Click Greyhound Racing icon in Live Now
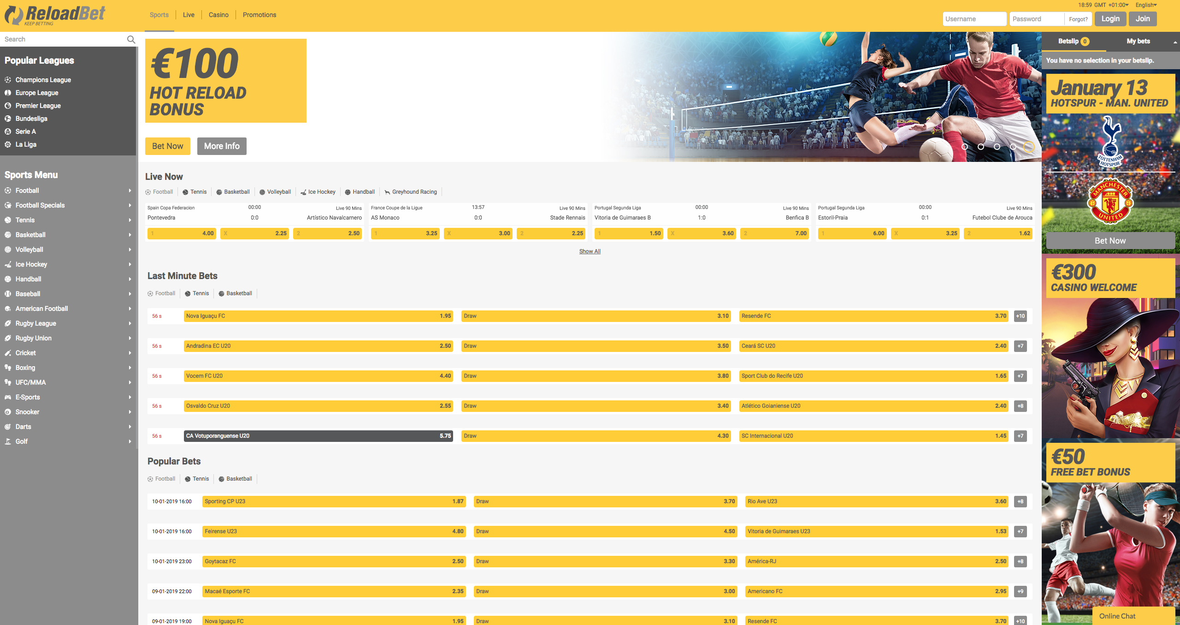The height and width of the screenshot is (625, 1180). tap(387, 192)
